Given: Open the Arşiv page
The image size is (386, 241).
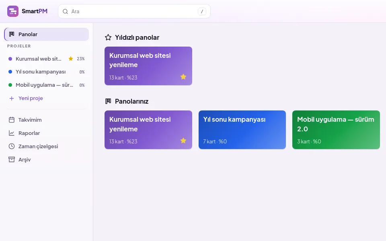Looking at the screenshot, I should tap(47, 159).
